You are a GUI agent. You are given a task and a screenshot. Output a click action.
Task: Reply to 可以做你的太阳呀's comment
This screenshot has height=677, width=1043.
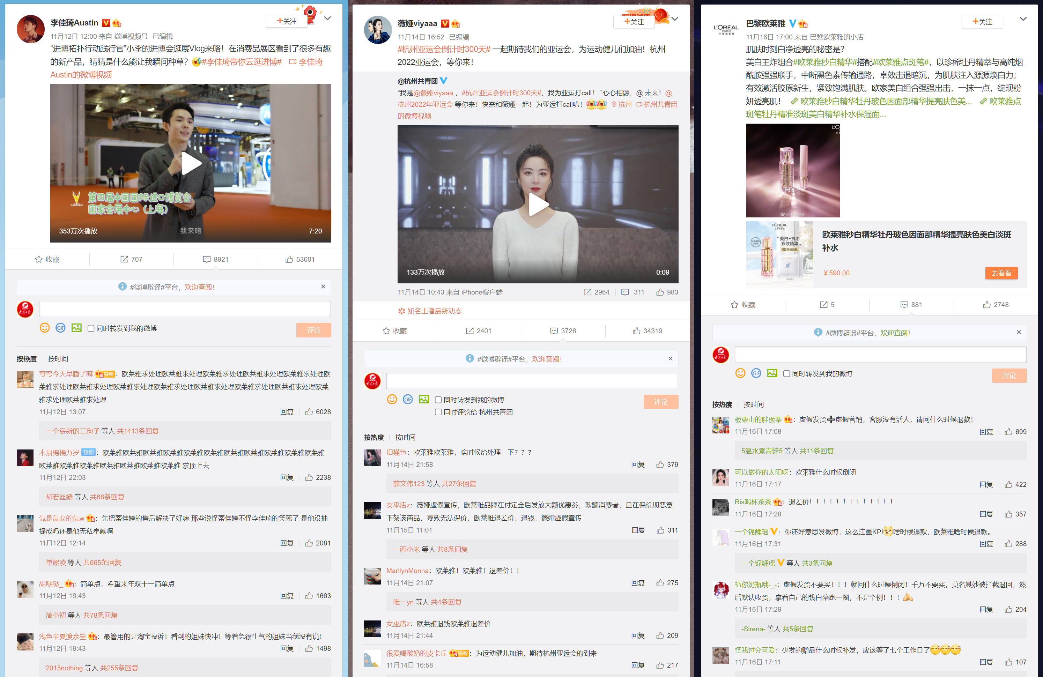coord(986,484)
